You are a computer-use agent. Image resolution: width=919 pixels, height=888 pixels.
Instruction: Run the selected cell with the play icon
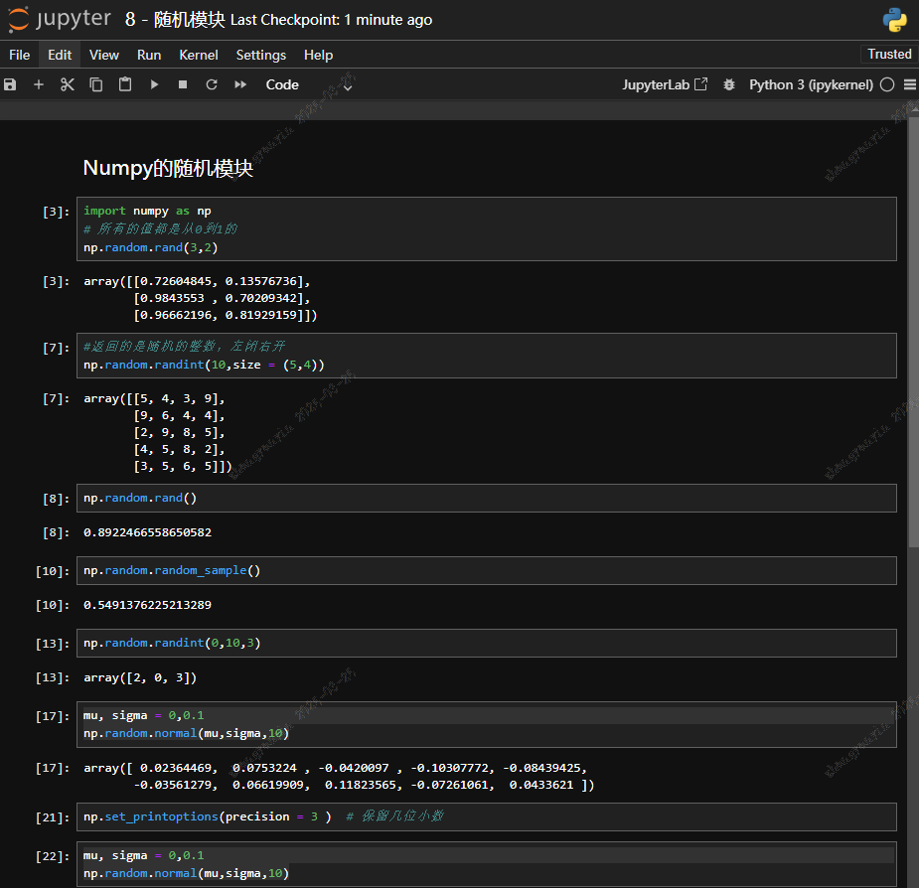coord(154,85)
